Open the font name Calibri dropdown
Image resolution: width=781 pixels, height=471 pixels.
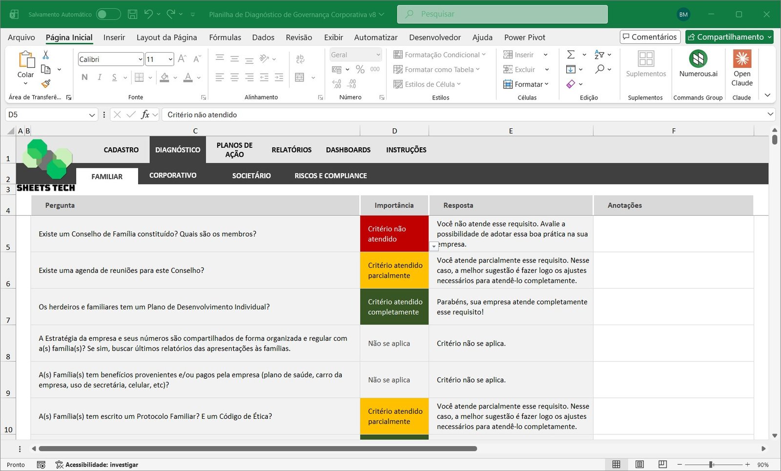click(x=140, y=59)
